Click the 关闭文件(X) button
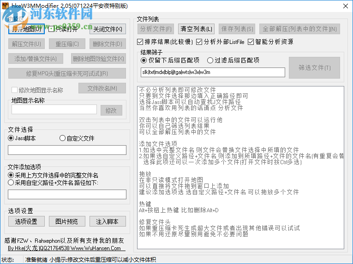Viewport: 353px width, 264px height. click(108, 29)
